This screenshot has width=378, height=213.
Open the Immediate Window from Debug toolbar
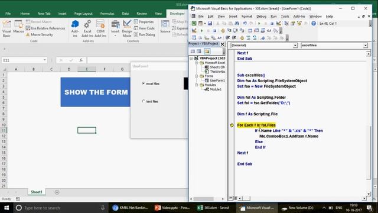[x=256, y=31]
